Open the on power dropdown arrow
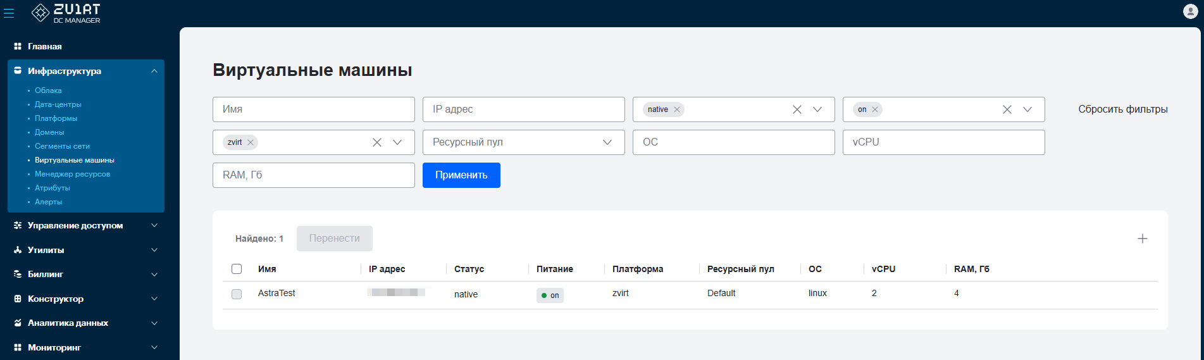This screenshot has height=360, width=1204. click(1027, 109)
